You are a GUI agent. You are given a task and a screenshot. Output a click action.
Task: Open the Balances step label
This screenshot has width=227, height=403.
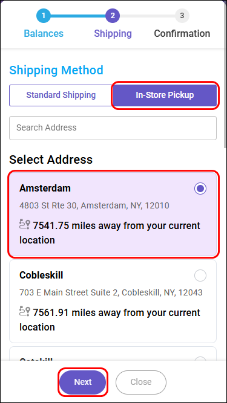click(44, 33)
